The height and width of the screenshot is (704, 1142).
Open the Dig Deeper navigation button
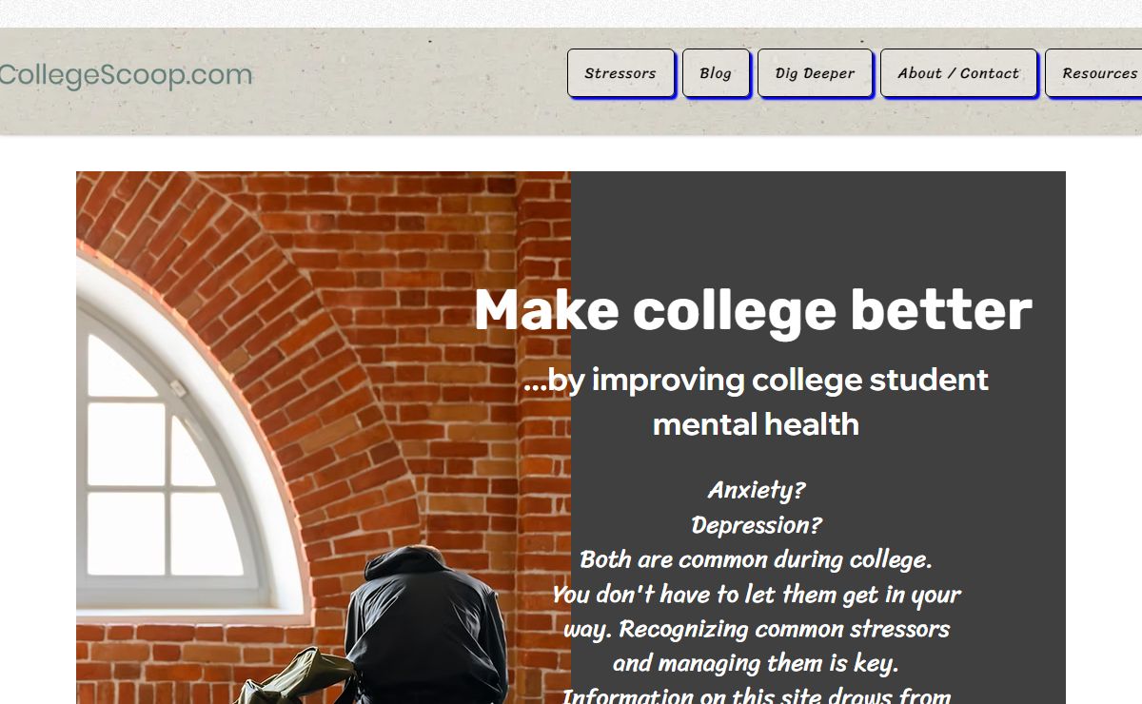815,73
